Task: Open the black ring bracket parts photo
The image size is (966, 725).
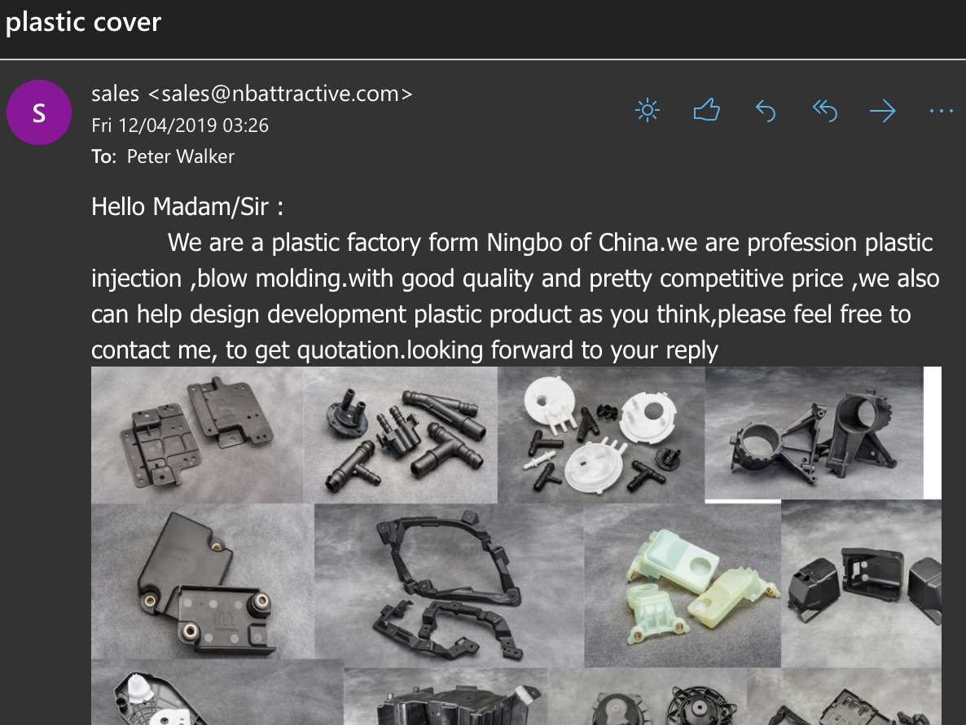Action: 814,433
